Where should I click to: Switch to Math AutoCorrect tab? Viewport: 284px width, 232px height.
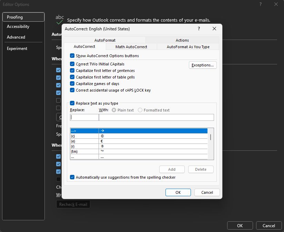coord(131,47)
